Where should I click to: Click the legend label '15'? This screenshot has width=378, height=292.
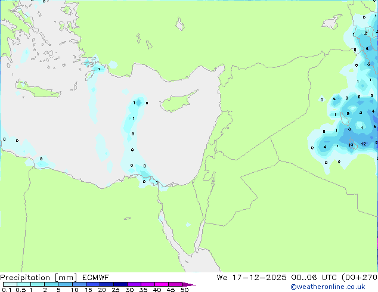(88, 290)
